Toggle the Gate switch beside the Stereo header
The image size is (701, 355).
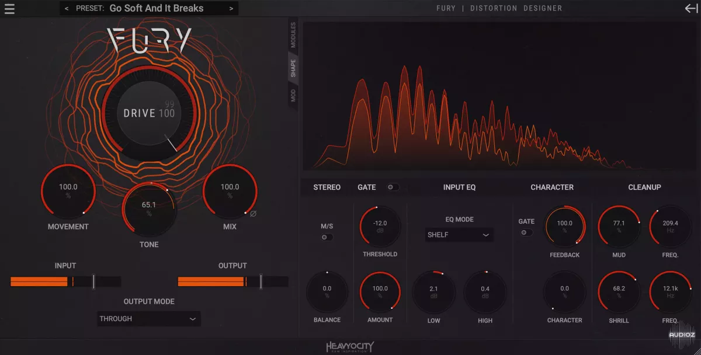[393, 187]
